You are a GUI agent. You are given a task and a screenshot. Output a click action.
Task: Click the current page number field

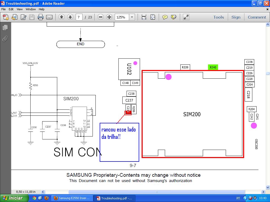pyautogui.click(x=79, y=17)
